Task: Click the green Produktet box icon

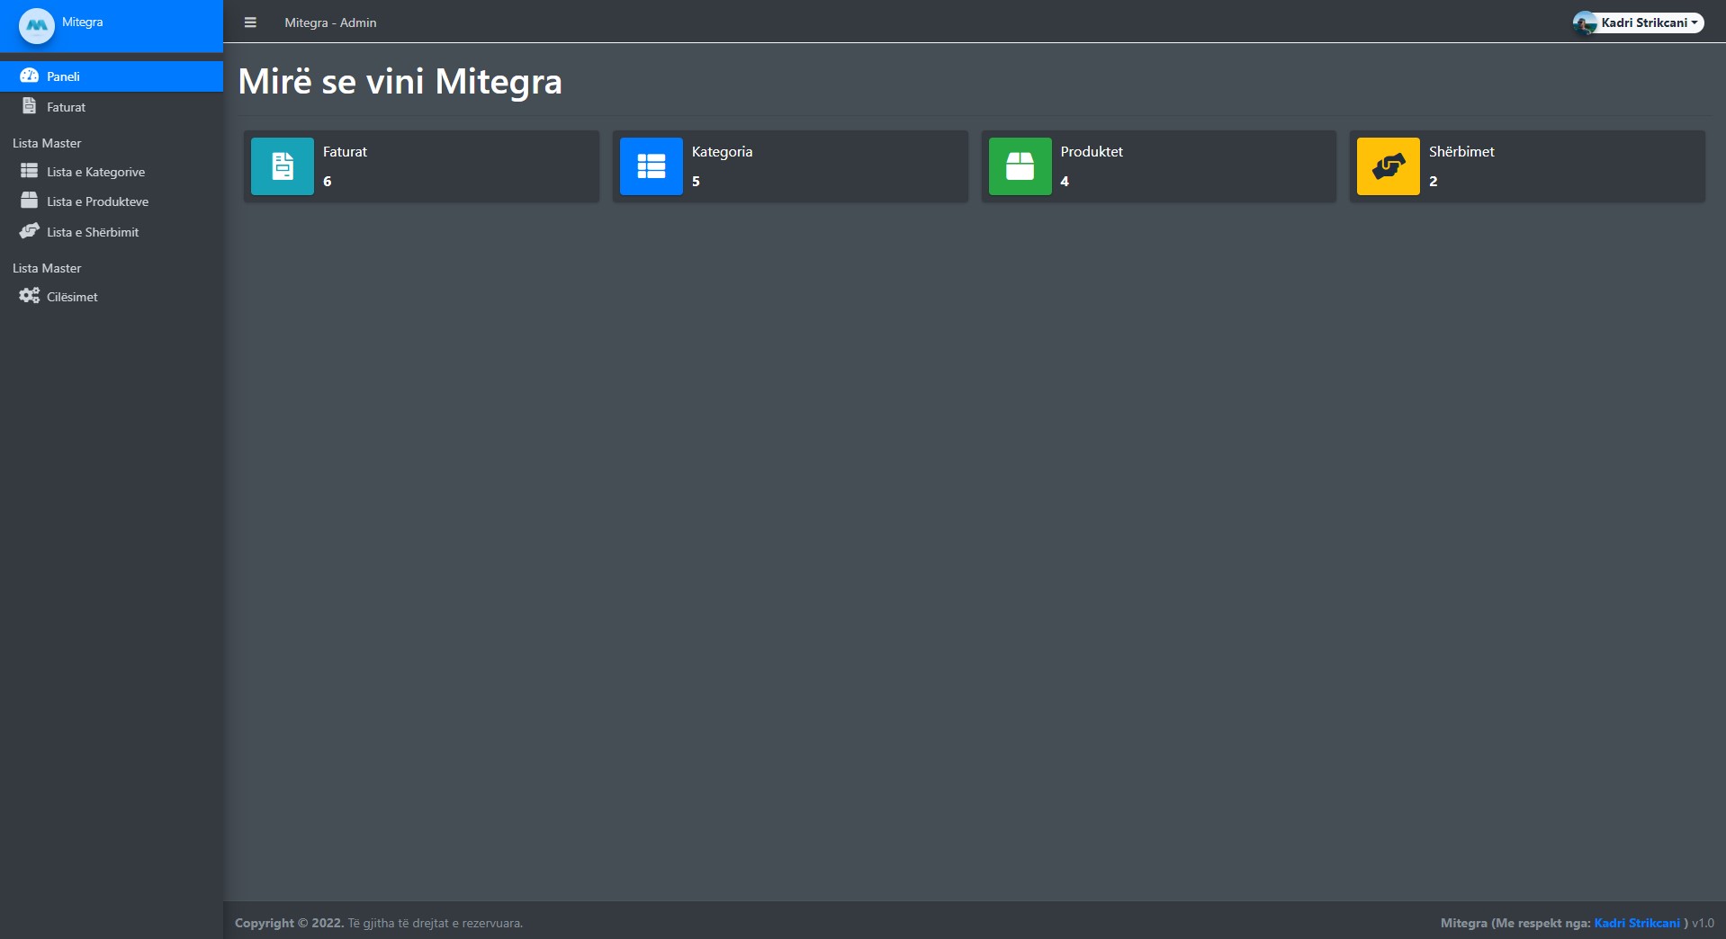Action: click(1020, 166)
